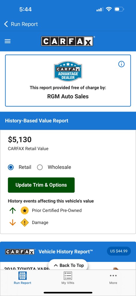Tap the Wi-Fi status icon
This screenshot has height=296, width=136.
[109, 9]
